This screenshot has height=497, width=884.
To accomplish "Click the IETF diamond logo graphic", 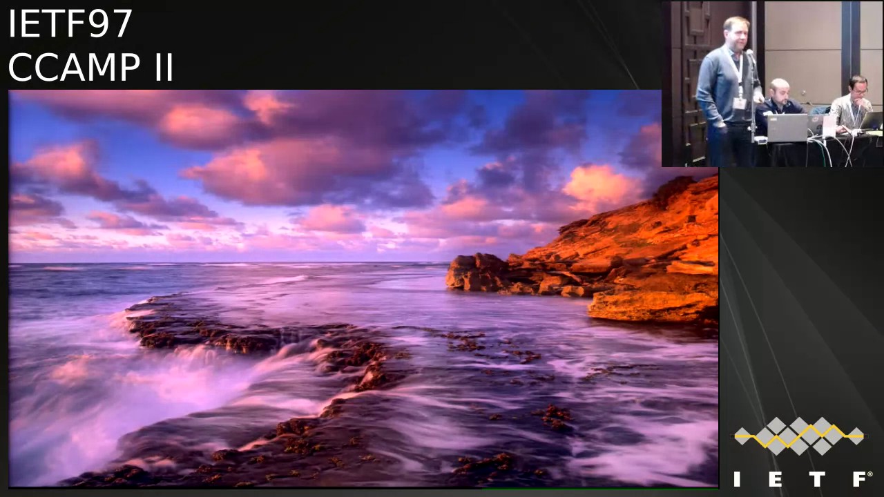I will pos(799,436).
